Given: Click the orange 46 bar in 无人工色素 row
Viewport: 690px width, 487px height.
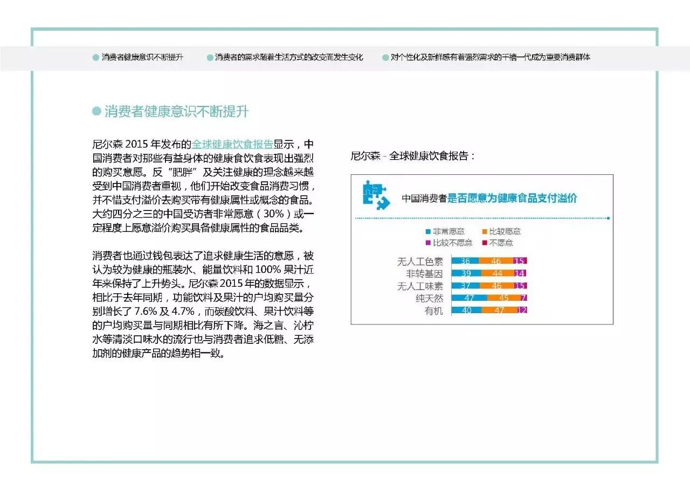Looking at the screenshot, I should (x=496, y=260).
